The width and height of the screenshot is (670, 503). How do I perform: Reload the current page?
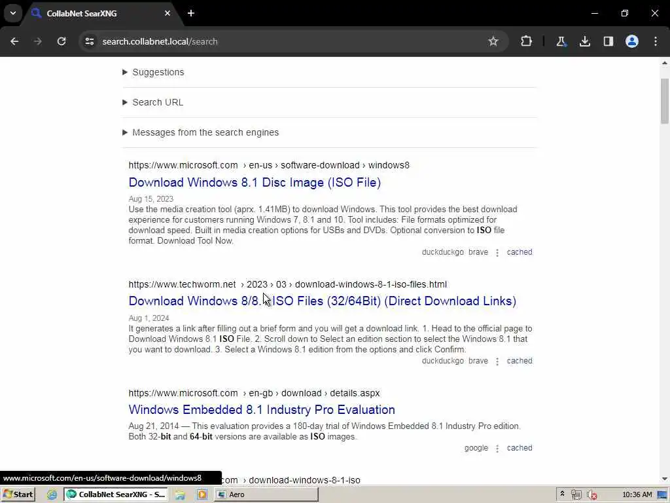62,41
